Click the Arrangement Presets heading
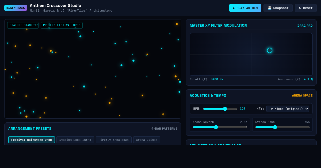 click(30, 129)
